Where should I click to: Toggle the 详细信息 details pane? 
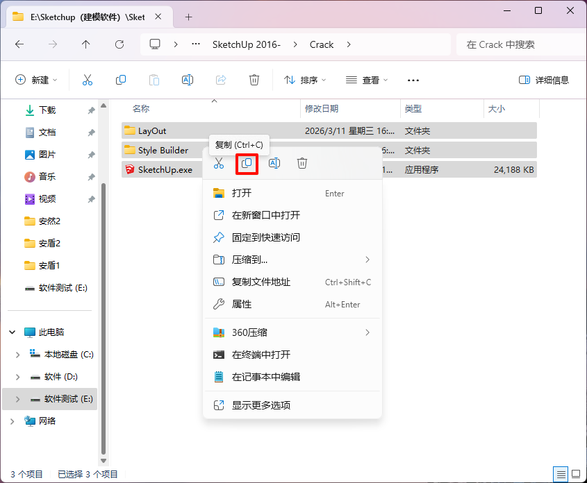543,80
